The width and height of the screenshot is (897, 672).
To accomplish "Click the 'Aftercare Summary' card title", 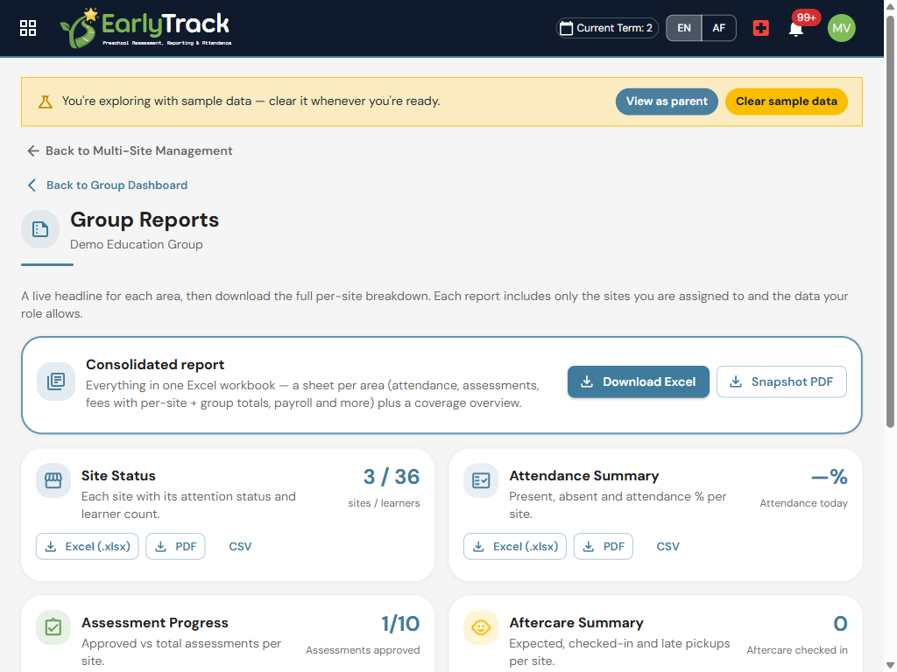I will (x=576, y=623).
